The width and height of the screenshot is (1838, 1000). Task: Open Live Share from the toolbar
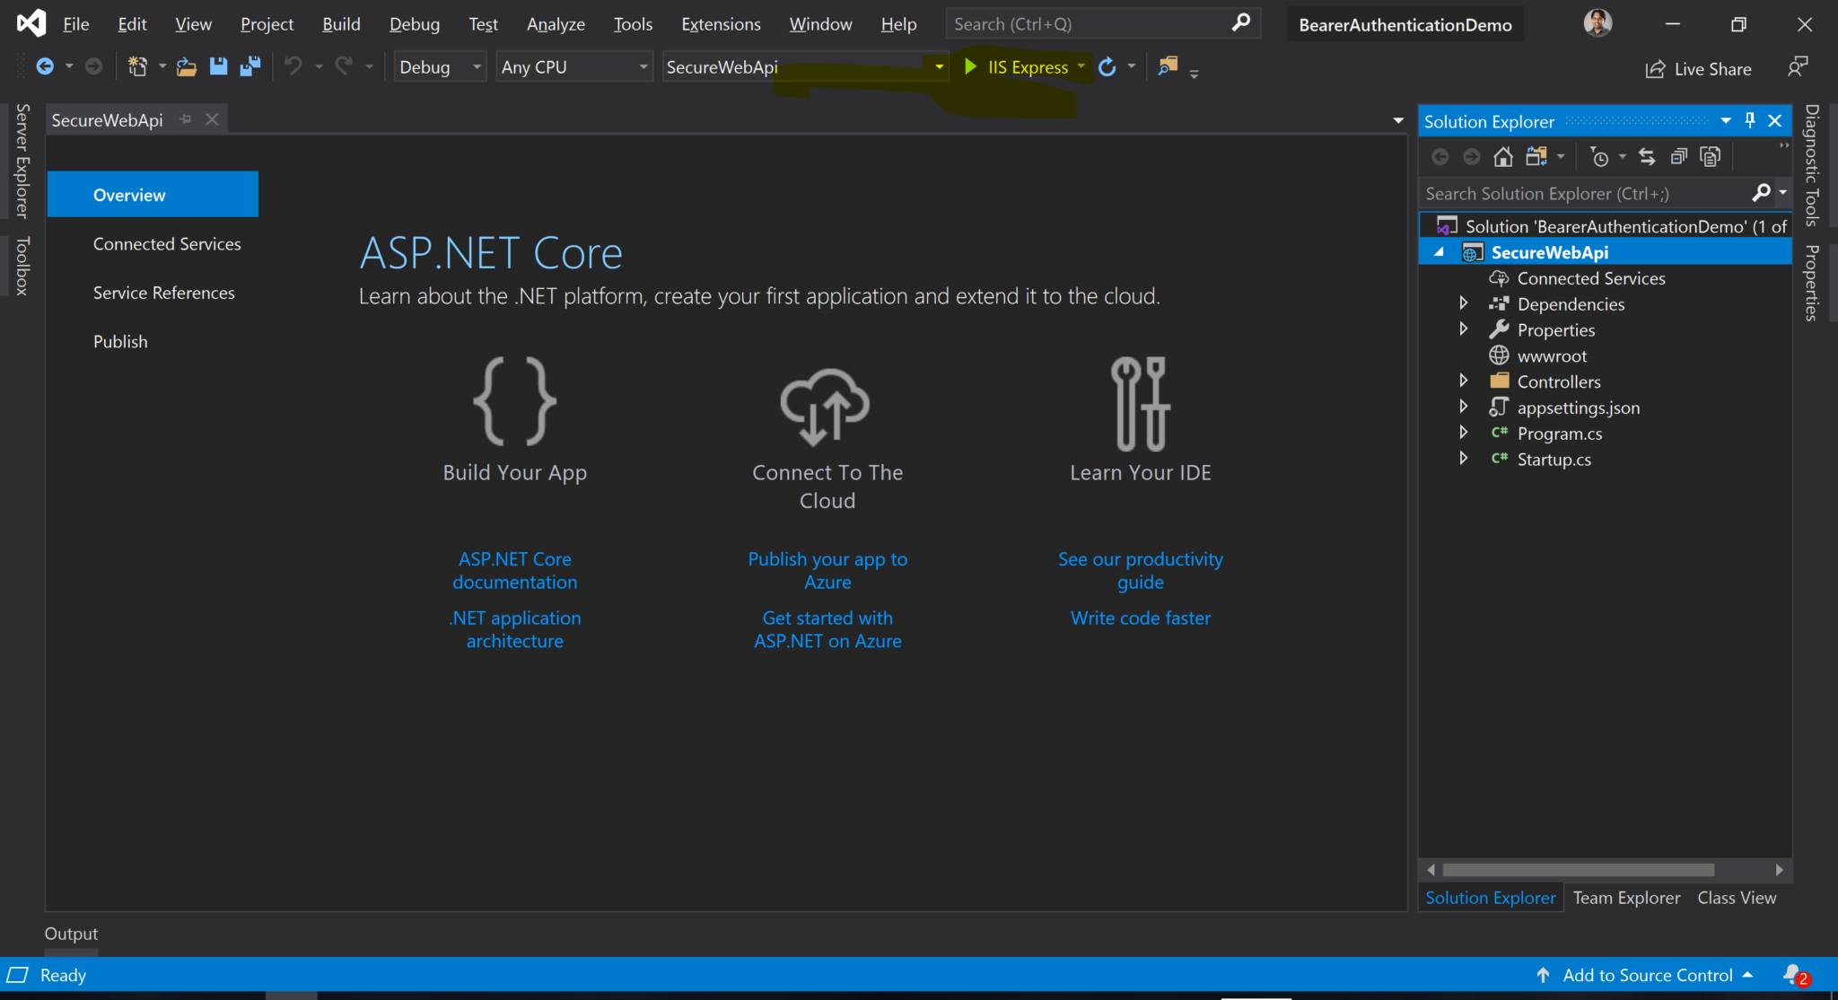tap(1698, 68)
